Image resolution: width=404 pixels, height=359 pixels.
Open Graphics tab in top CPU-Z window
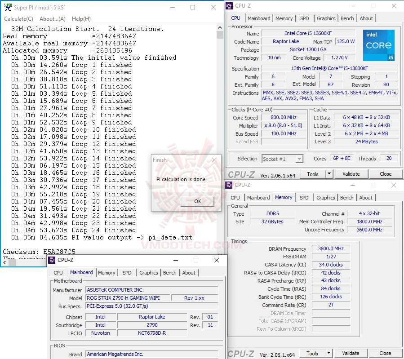click(x=326, y=18)
